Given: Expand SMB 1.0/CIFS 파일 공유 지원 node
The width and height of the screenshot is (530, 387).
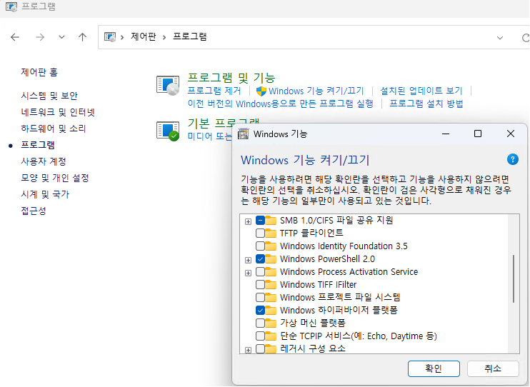Looking at the screenshot, I should [248, 222].
